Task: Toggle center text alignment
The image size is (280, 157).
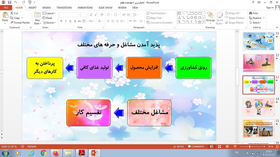Action: (113, 21)
